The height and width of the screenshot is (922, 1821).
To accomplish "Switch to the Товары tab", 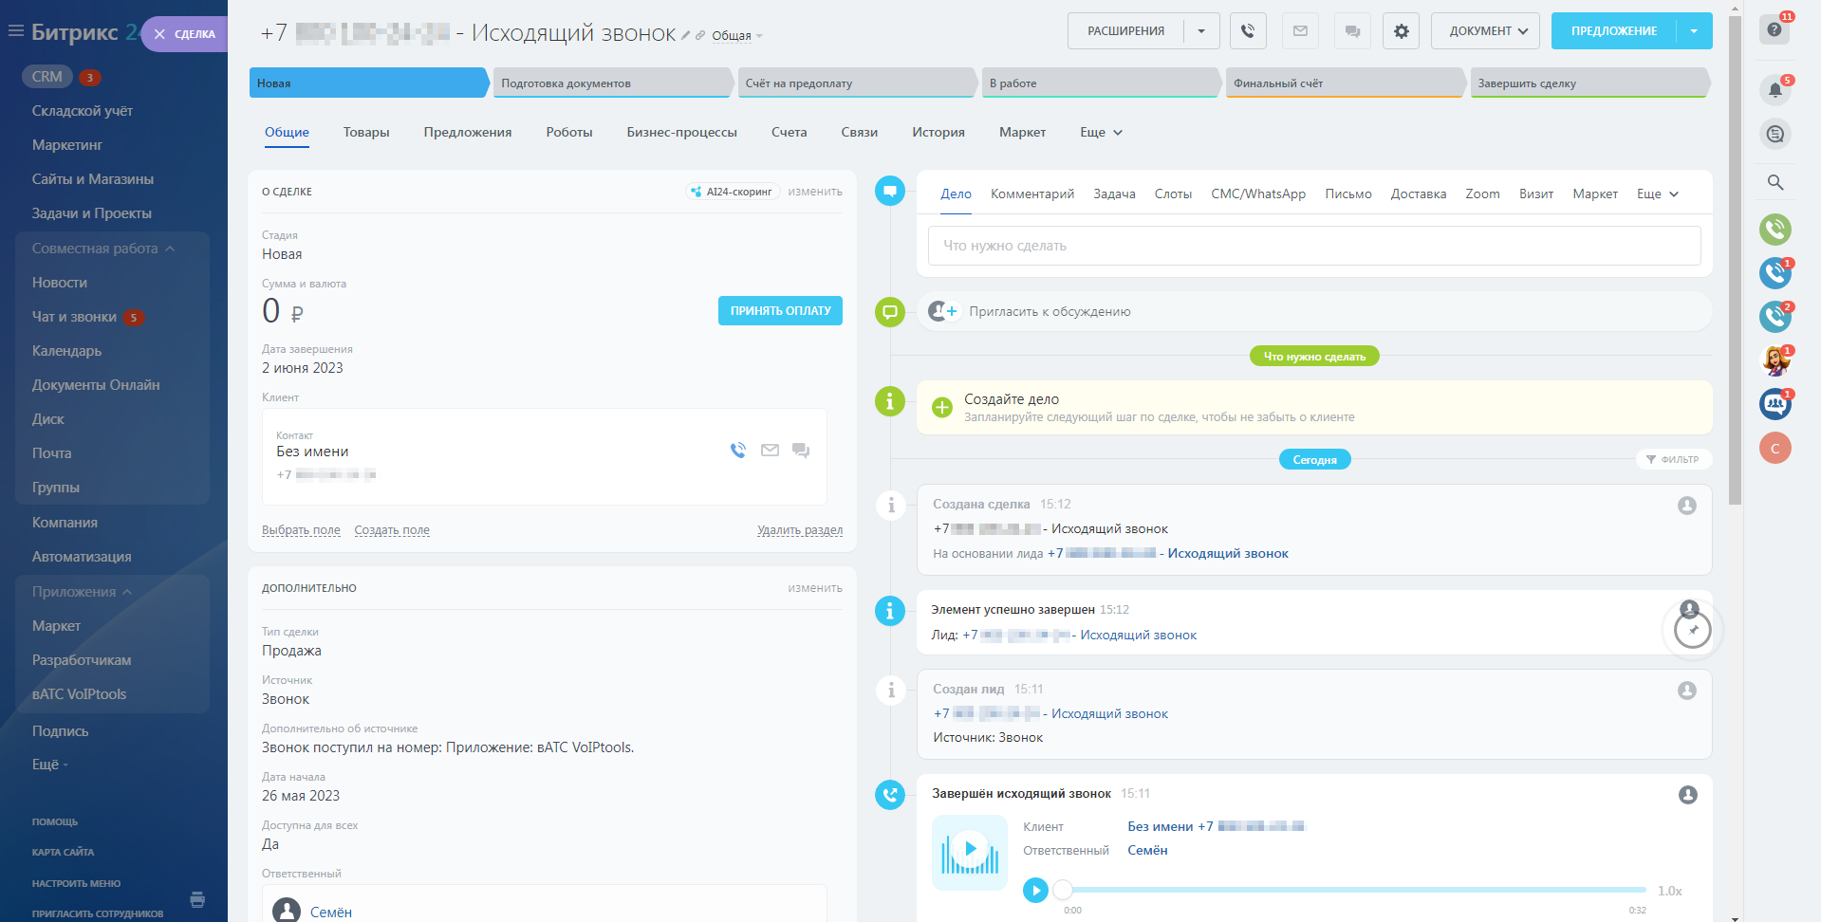I will click(x=366, y=133).
